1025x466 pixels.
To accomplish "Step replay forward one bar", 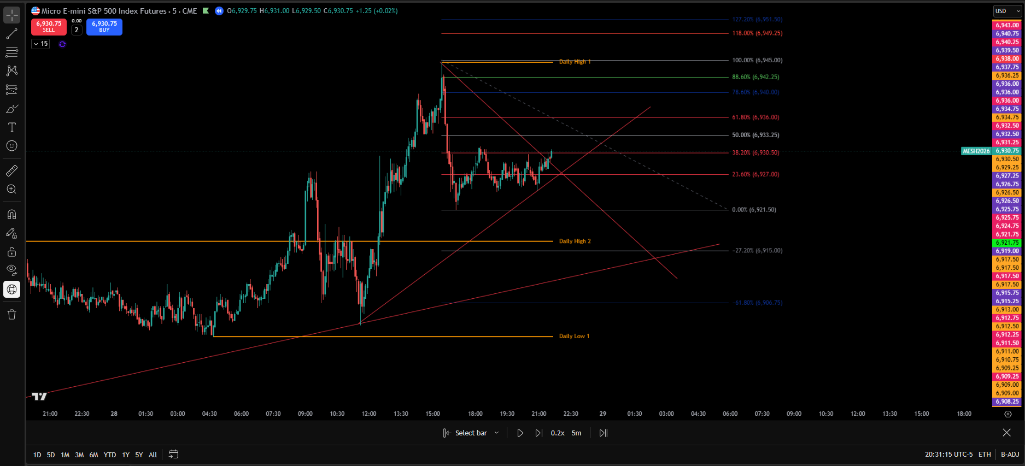I will pos(538,433).
